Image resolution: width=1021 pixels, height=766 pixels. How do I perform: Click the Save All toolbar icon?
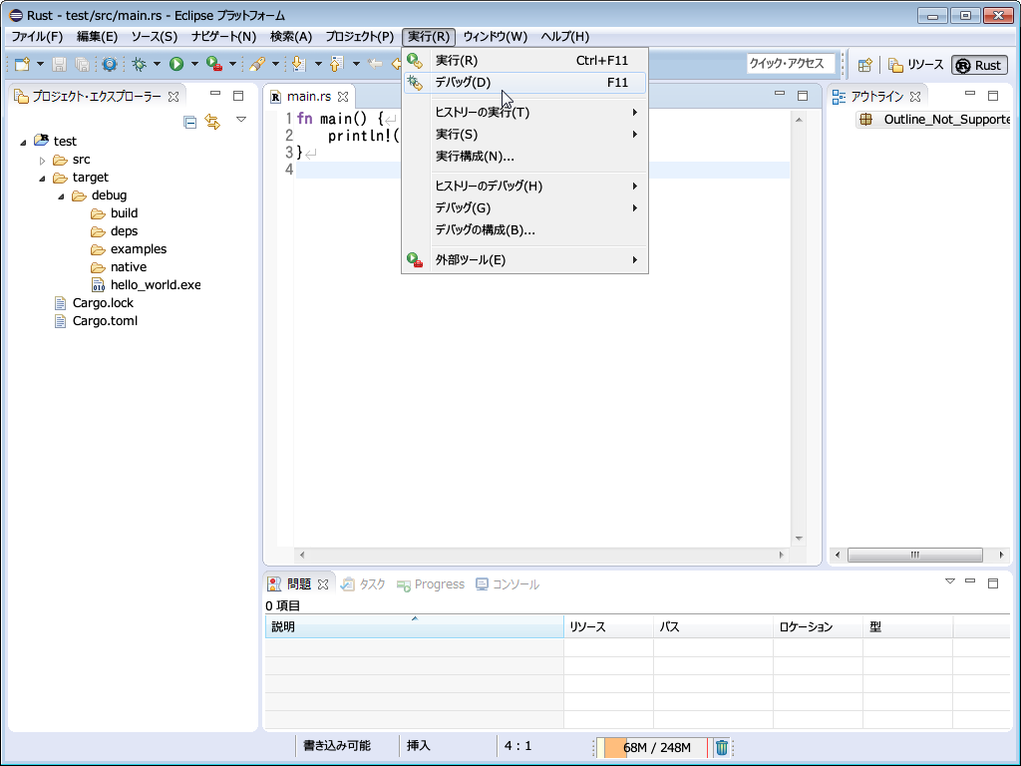tap(82, 64)
